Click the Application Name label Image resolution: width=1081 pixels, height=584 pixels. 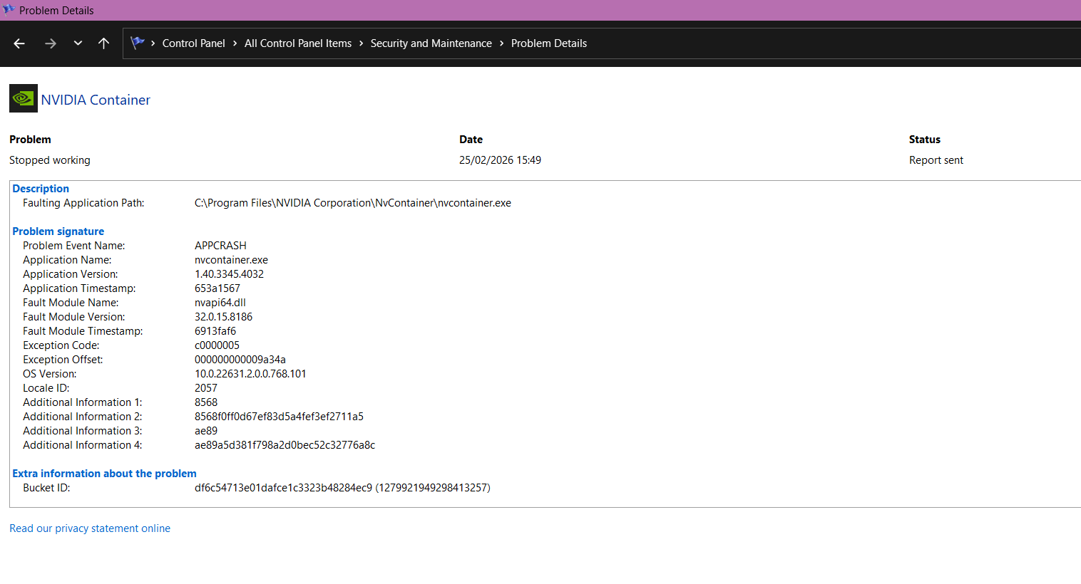pyautogui.click(x=67, y=260)
